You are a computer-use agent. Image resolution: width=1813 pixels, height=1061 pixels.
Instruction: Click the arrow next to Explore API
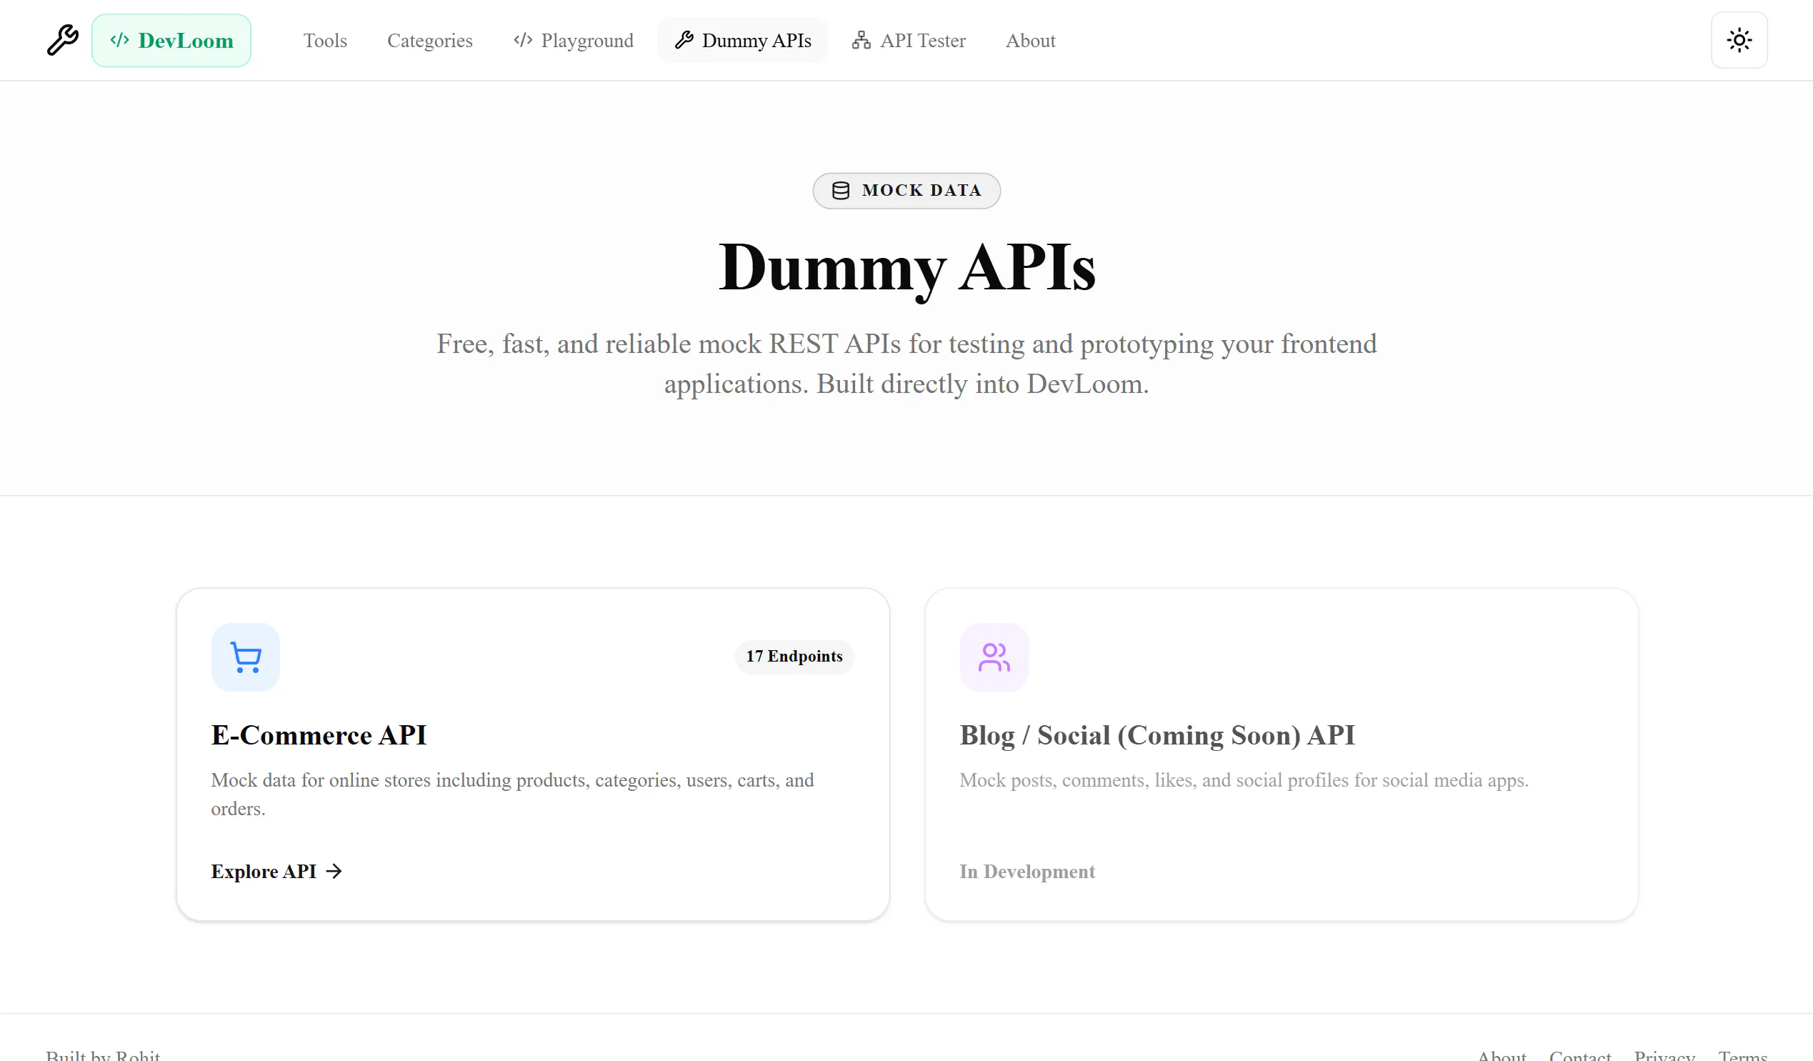pyautogui.click(x=334, y=872)
